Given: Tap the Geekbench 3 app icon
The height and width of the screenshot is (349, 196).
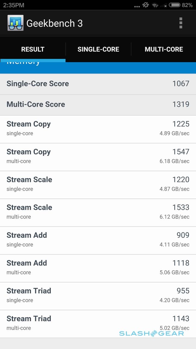Looking at the screenshot, I should [15, 23].
